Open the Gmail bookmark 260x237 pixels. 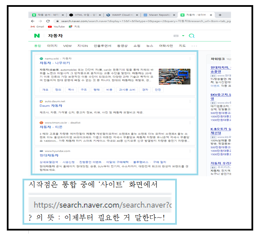pyautogui.click(x=37, y=27)
